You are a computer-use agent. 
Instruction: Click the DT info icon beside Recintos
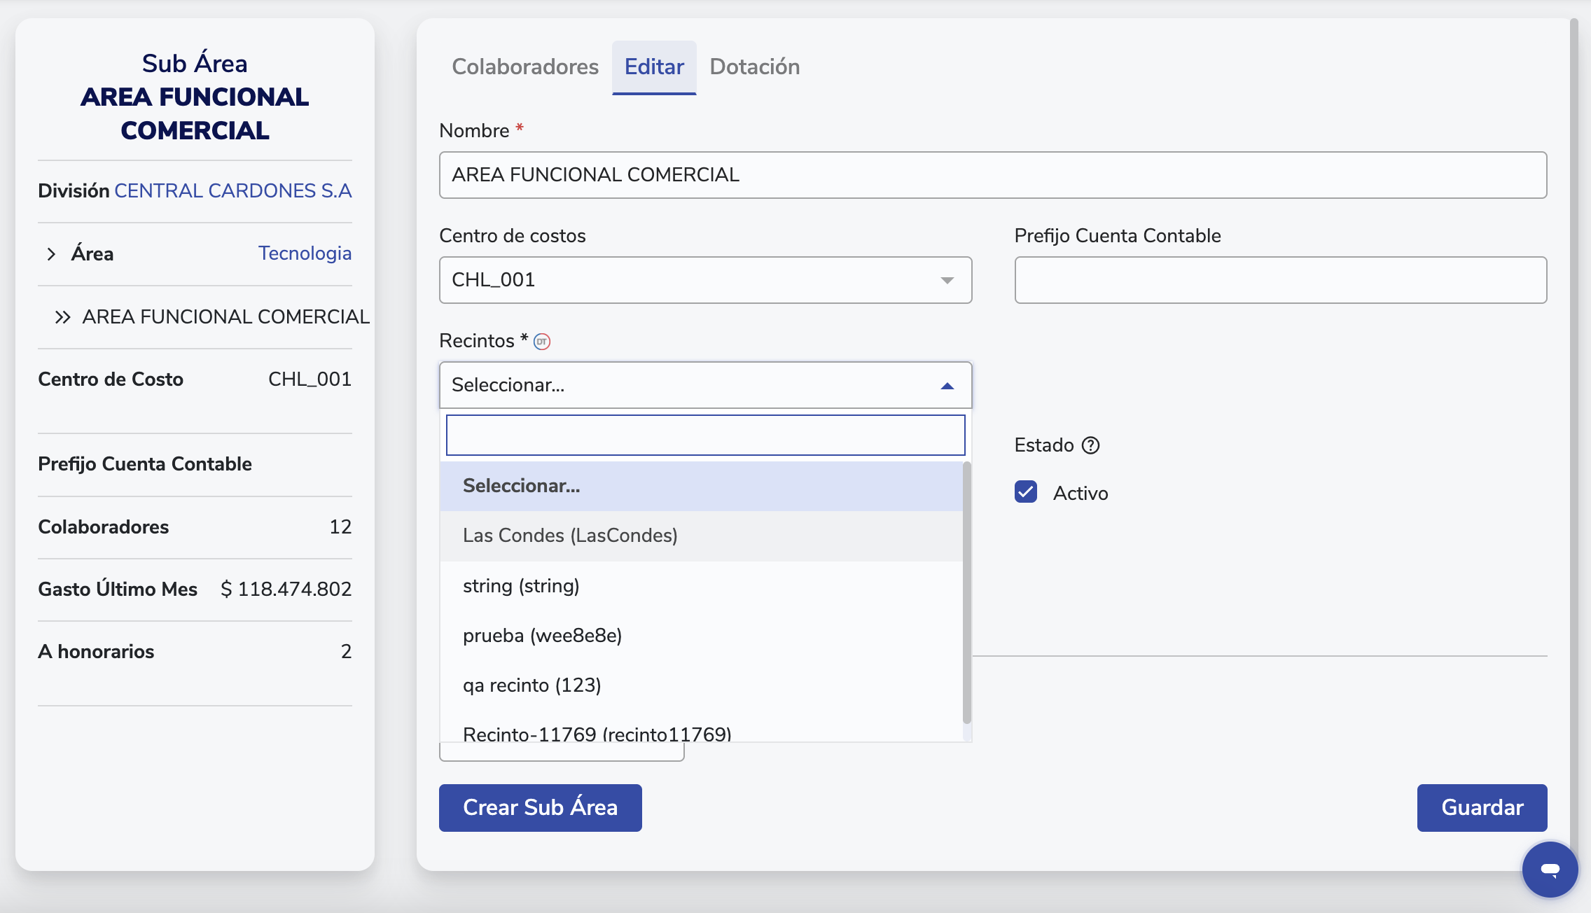click(542, 342)
